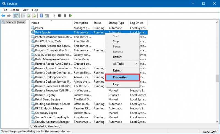
Task: Click the gear icon beside RPC Endpoint Mapper
Action: pyautogui.click(x=33, y=108)
